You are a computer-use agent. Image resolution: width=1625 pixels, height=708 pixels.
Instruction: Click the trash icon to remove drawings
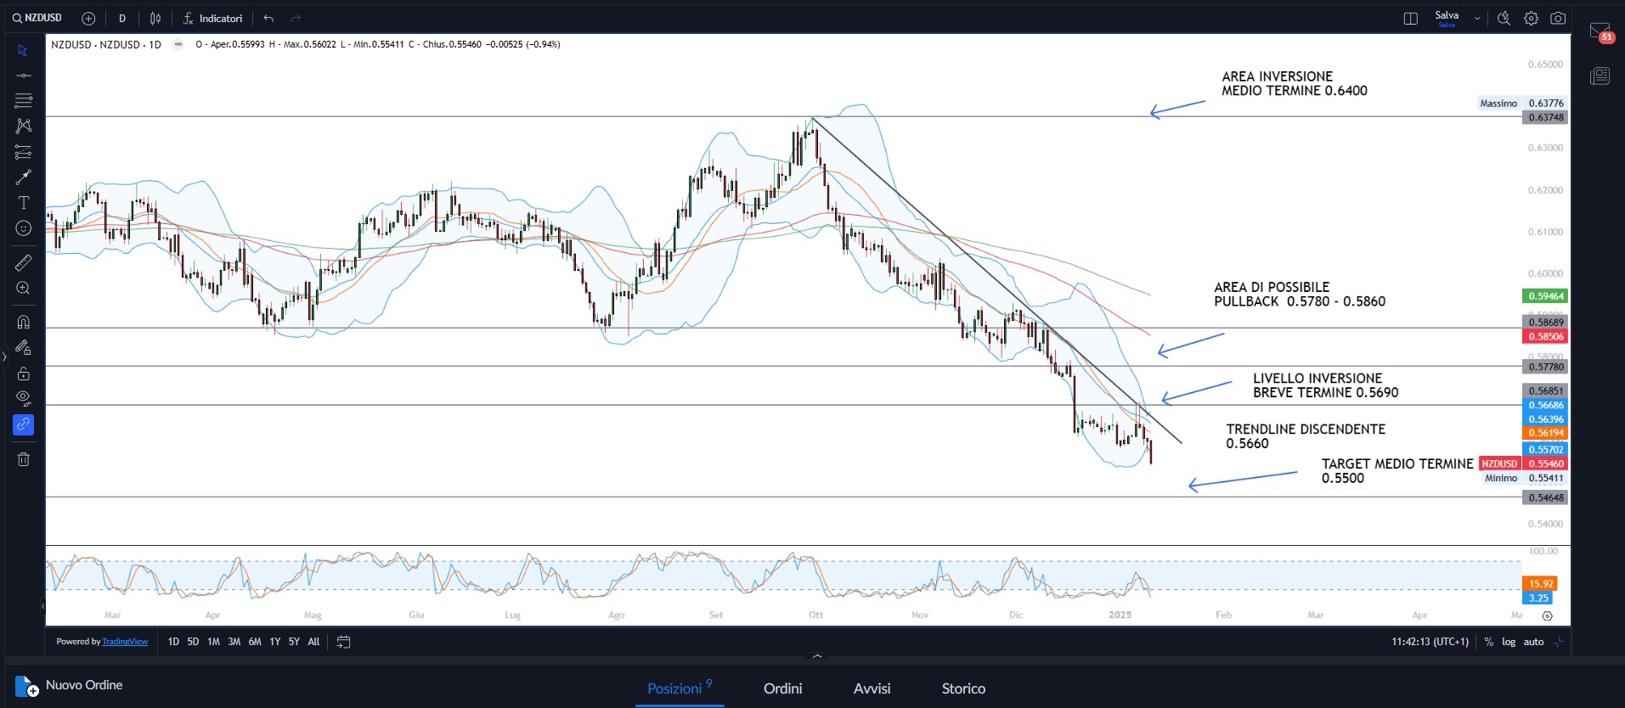point(23,459)
